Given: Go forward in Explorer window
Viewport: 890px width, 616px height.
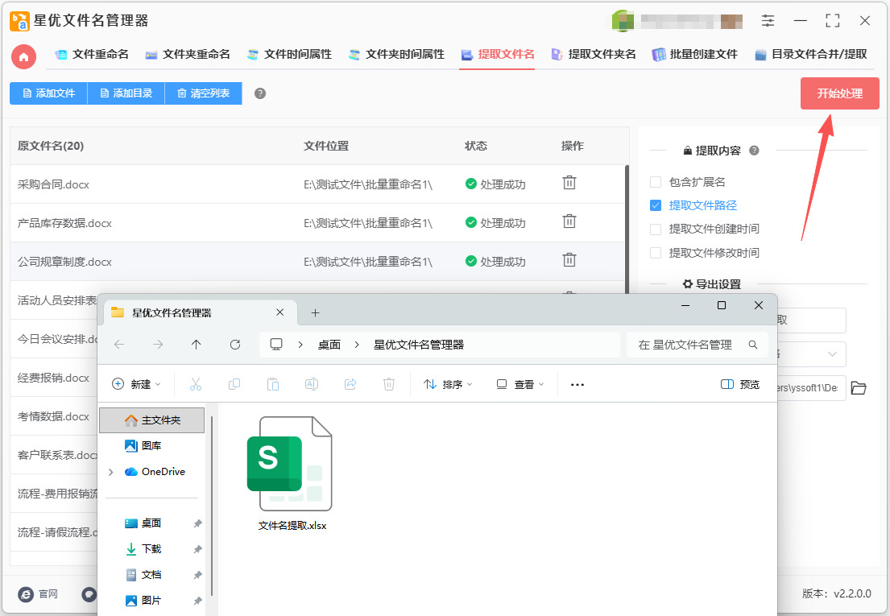Looking at the screenshot, I should 158,345.
